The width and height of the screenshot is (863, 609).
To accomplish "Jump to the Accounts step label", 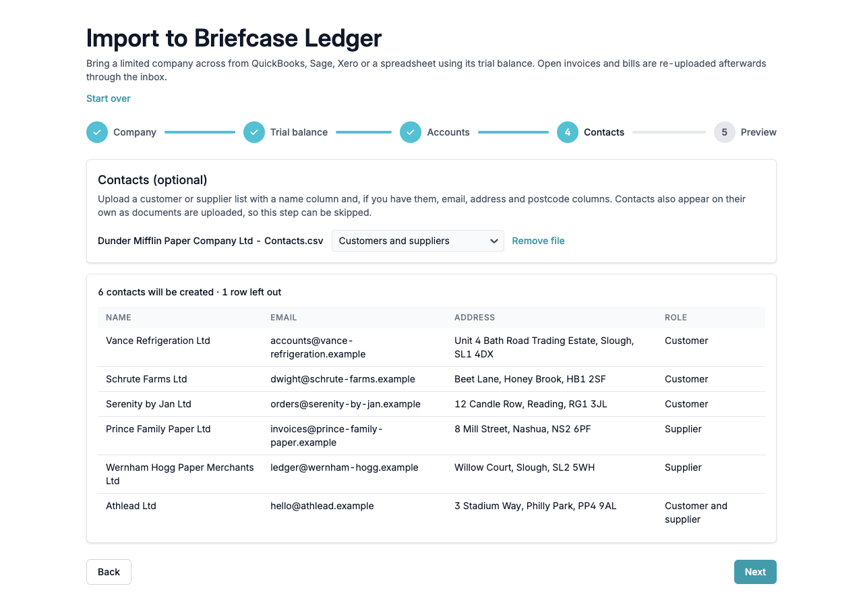I will [448, 132].
